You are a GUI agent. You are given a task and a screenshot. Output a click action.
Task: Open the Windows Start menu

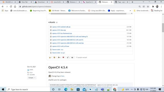(3, 89)
